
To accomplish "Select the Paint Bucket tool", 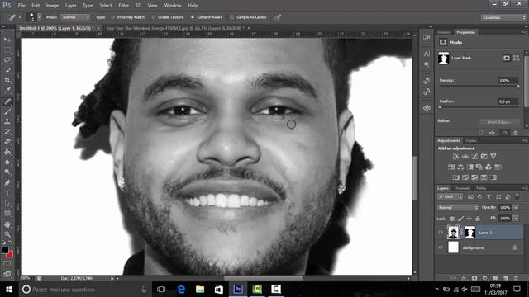I will 7,152.
